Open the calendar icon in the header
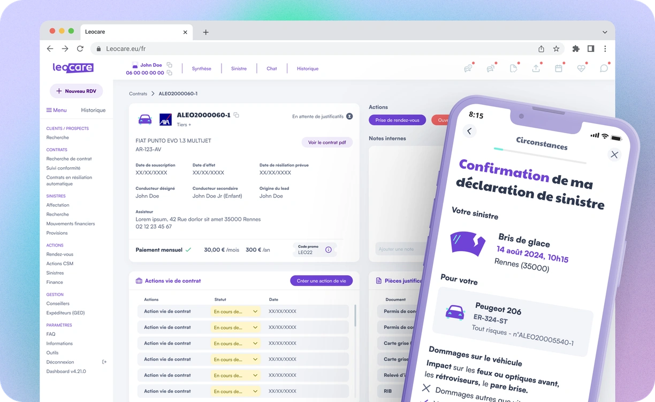Image resolution: width=655 pixels, height=402 pixels. [x=559, y=68]
